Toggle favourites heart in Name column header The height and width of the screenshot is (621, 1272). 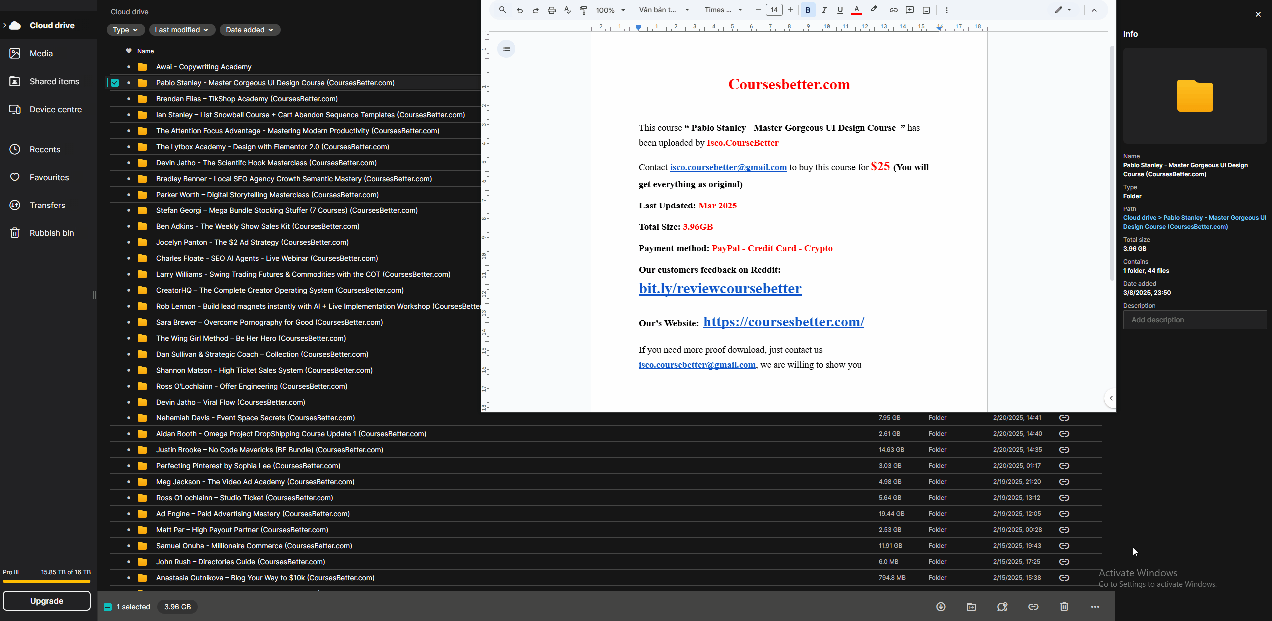(x=129, y=51)
